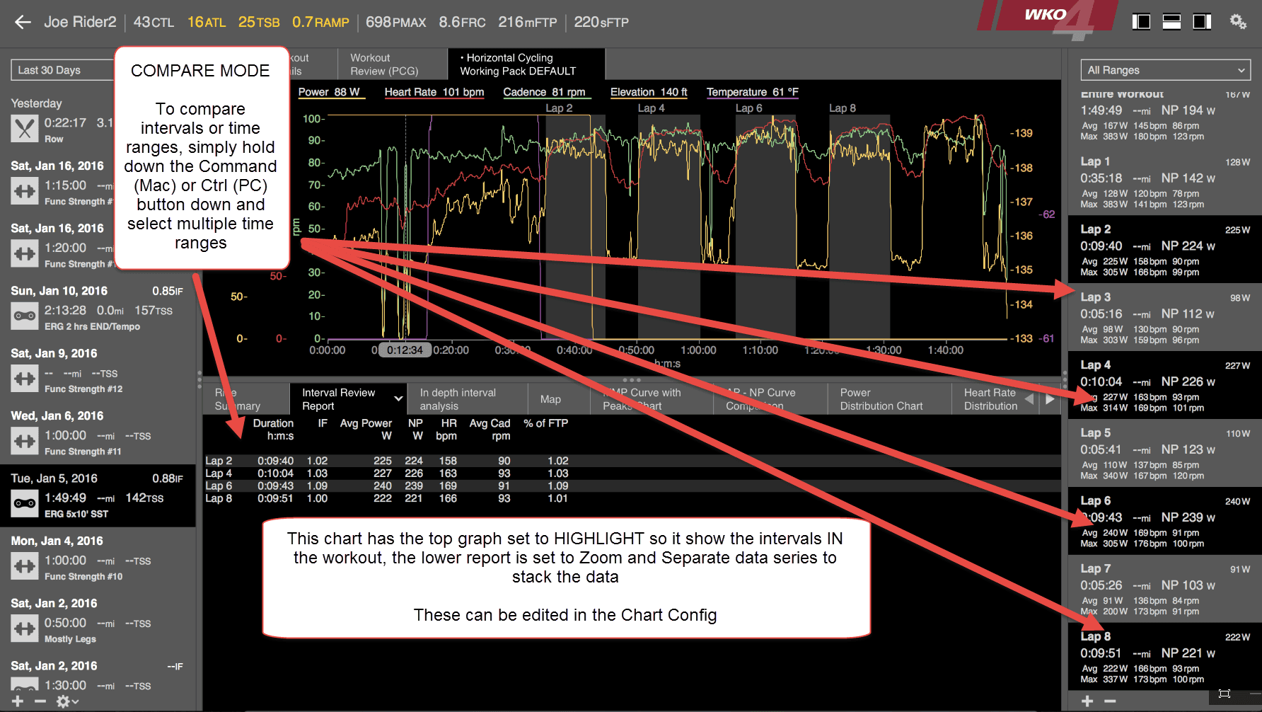Viewport: 1262px width, 712px height.
Task: Click the 220 sFTP metric
Action: 601,22
